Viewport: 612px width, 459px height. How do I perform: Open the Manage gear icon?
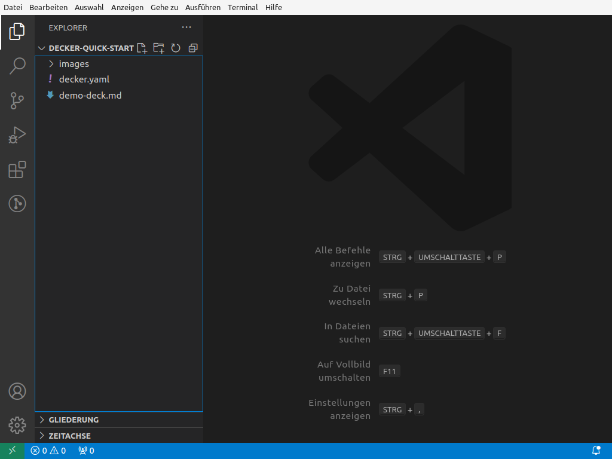click(x=17, y=425)
